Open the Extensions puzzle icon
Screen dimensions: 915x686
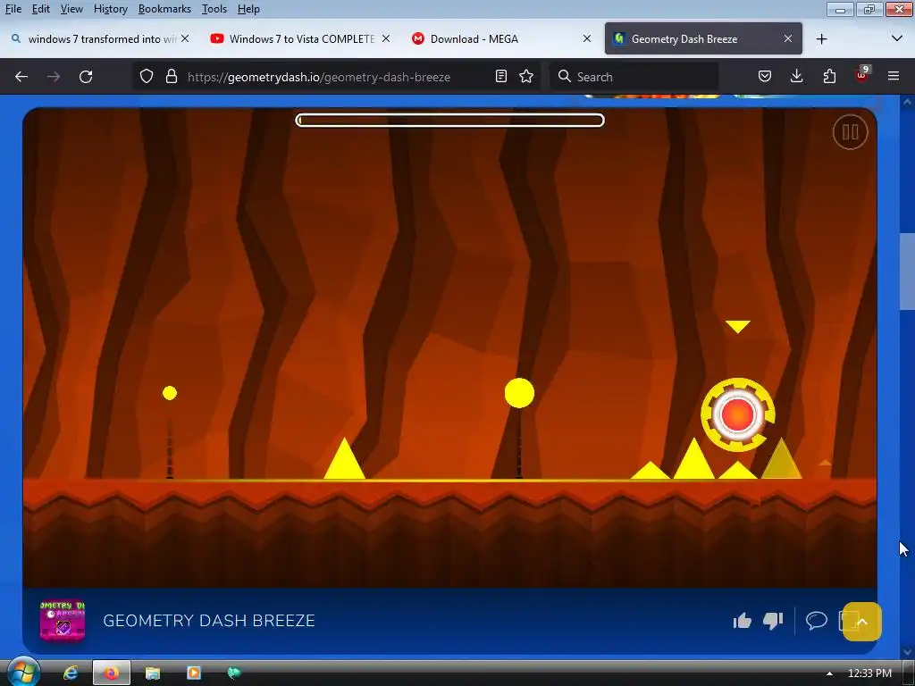(829, 77)
